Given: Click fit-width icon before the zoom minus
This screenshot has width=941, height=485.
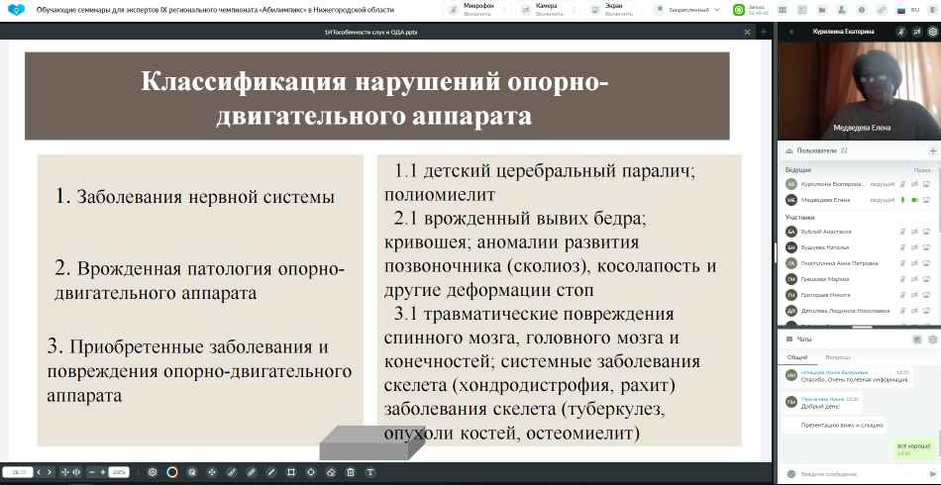Looking at the screenshot, I should tap(76, 472).
